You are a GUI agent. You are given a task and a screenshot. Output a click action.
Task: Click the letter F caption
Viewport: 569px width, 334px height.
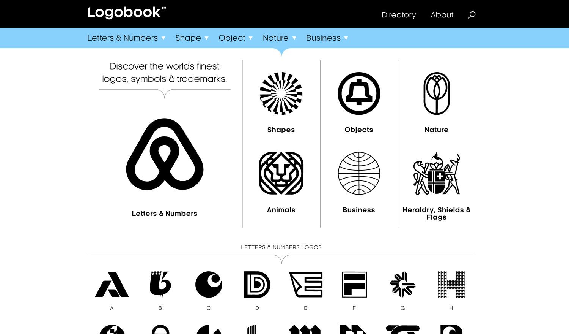(354, 308)
